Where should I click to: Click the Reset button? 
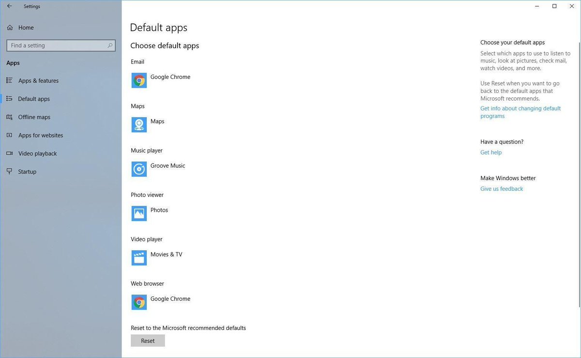pyautogui.click(x=148, y=341)
